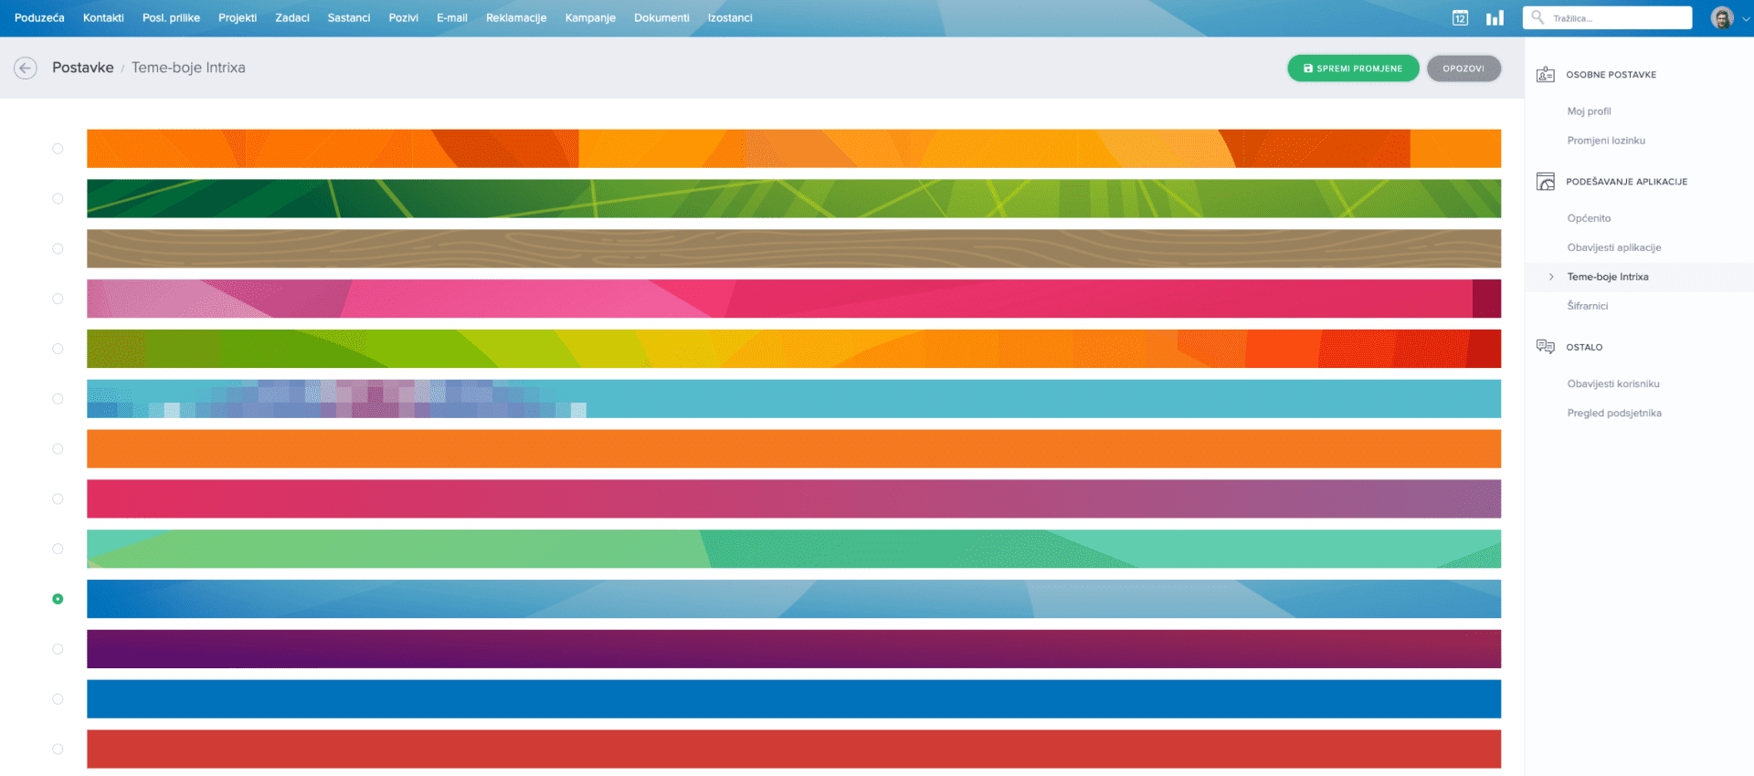This screenshot has height=776, width=1754.
Task: Click the Opozovi button
Action: pyautogui.click(x=1463, y=68)
